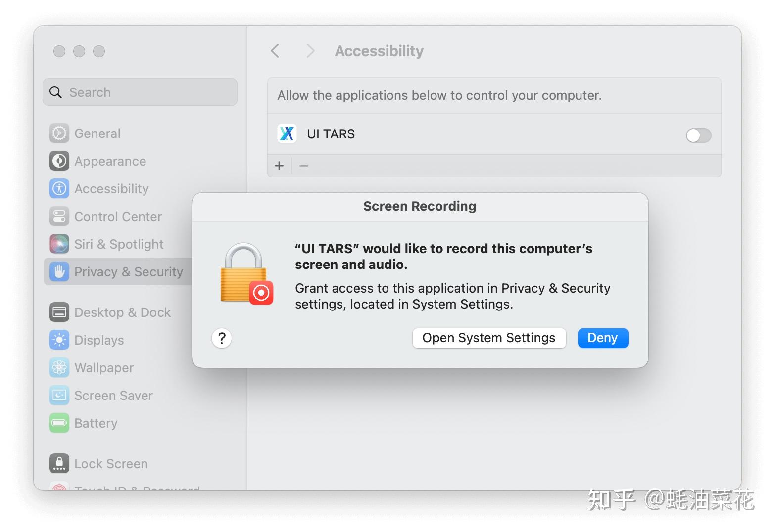Click the Lock Screen icon
The height and width of the screenshot is (532, 775).
[59, 464]
